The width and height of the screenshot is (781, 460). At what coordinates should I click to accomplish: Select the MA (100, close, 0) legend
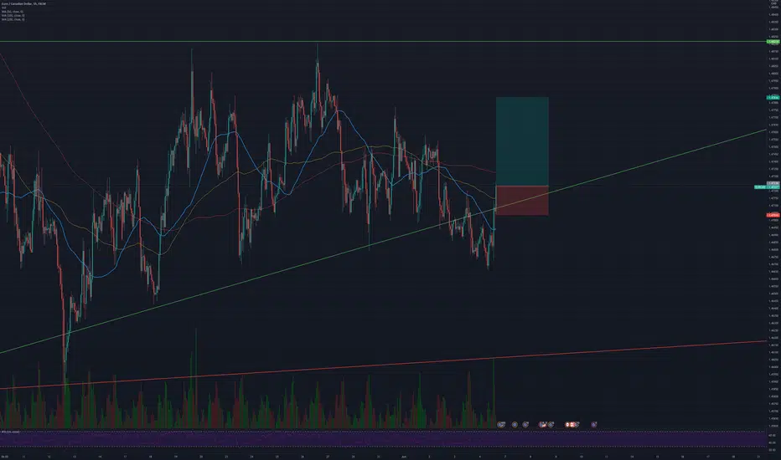(x=13, y=15)
